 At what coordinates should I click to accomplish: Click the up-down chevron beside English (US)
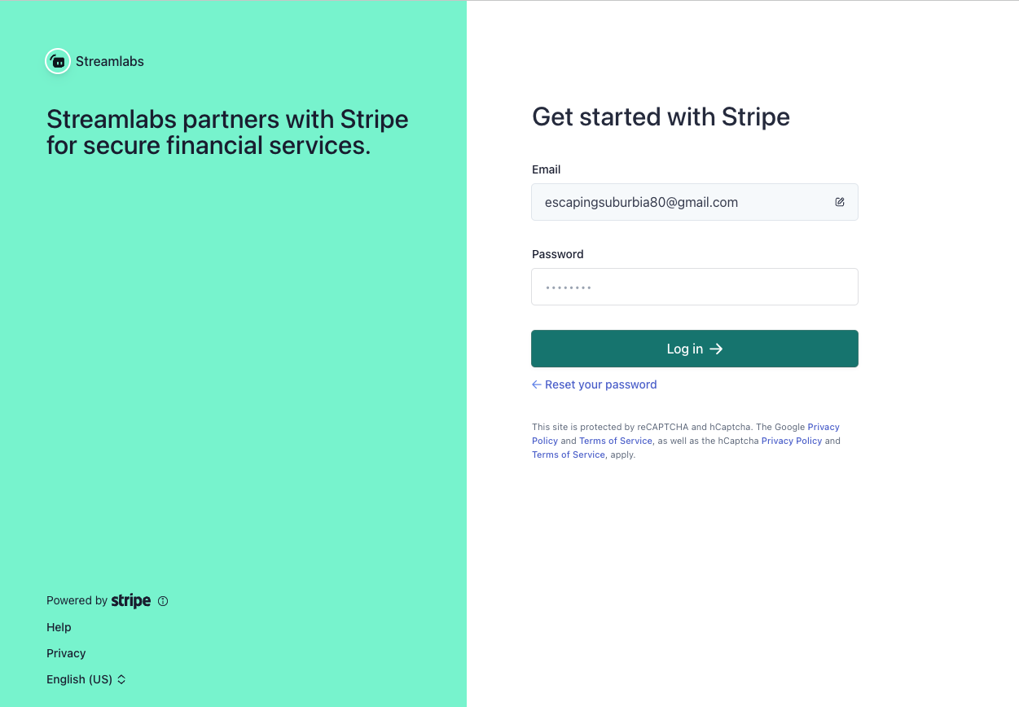point(121,679)
